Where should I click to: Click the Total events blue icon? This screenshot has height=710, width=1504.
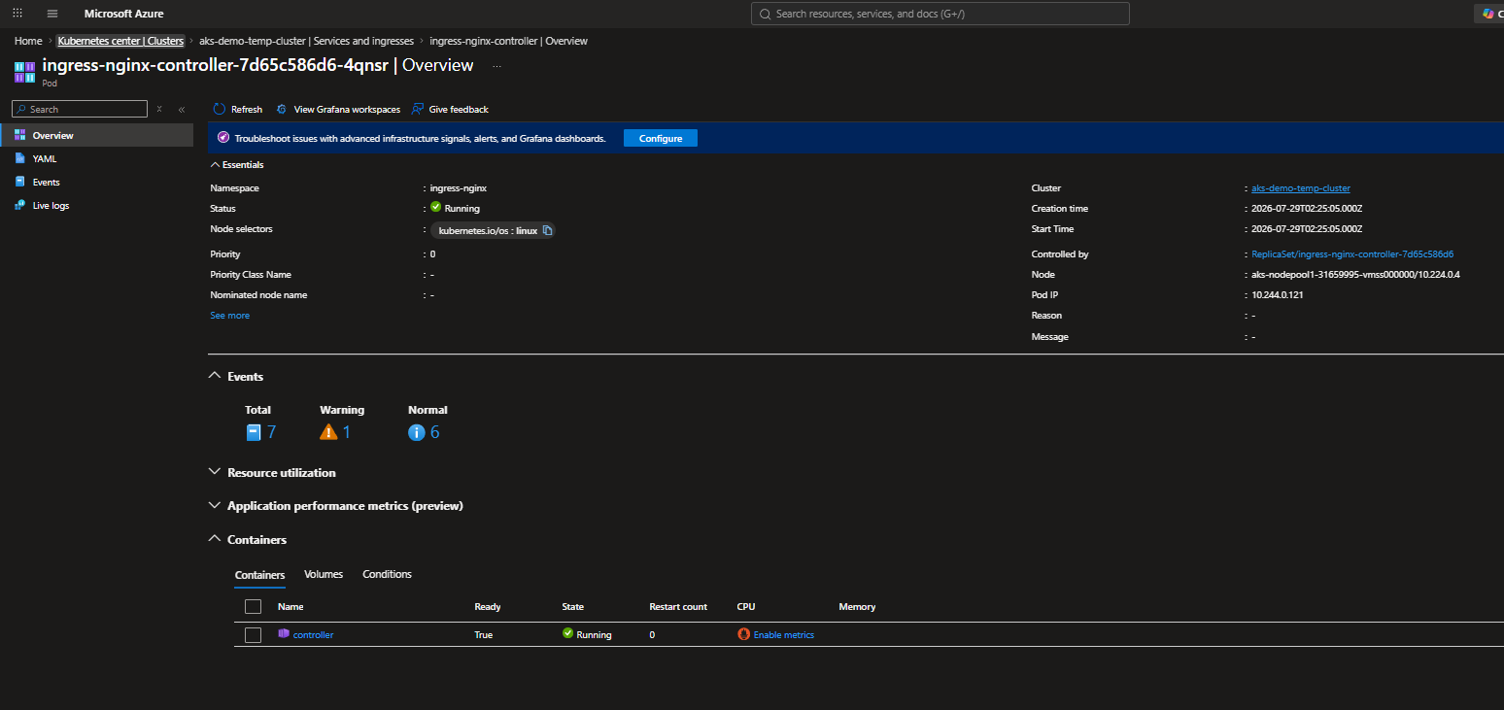(254, 432)
